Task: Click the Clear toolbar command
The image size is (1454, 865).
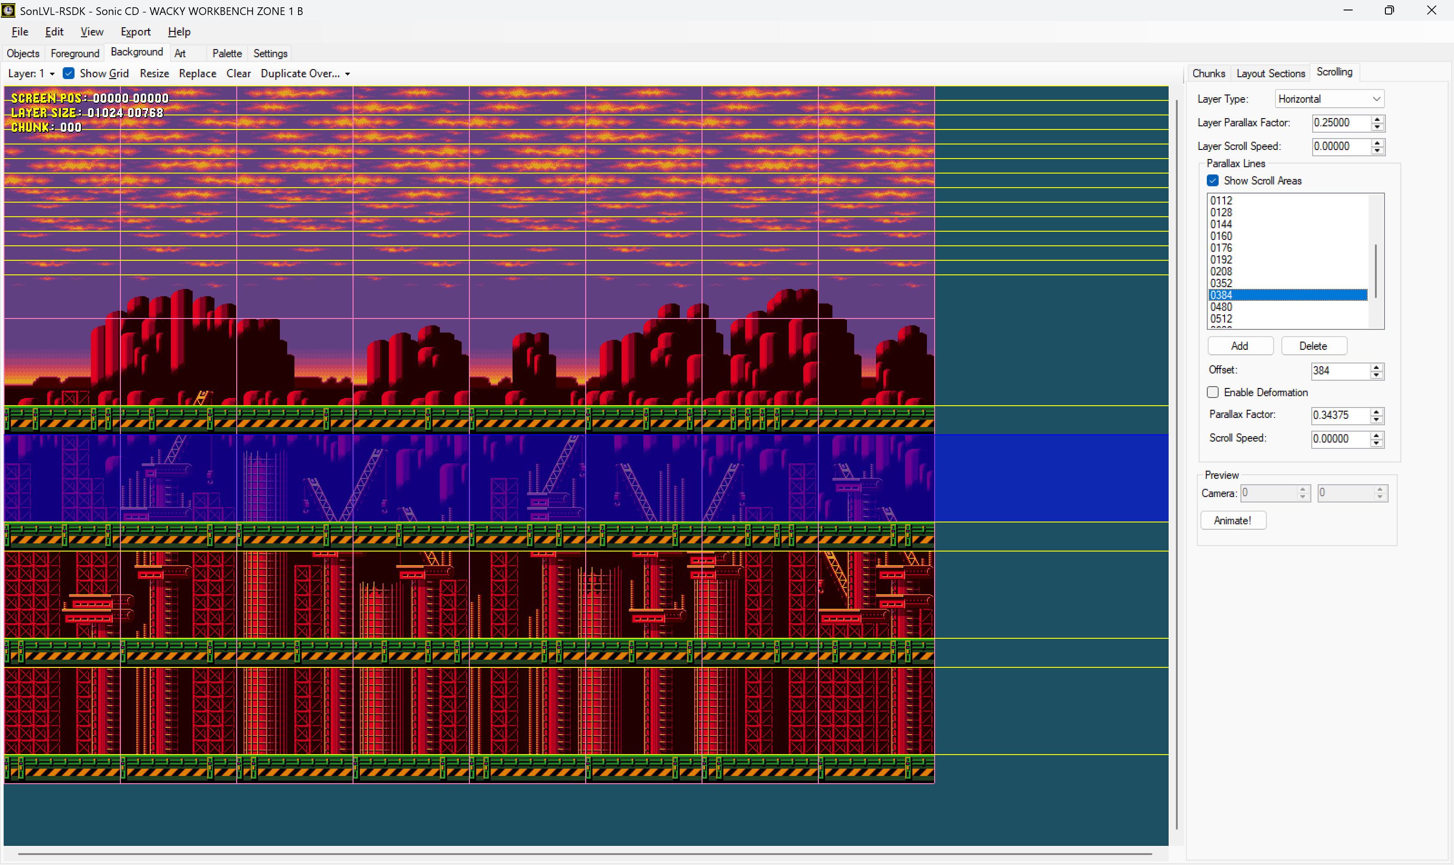Action: [239, 74]
